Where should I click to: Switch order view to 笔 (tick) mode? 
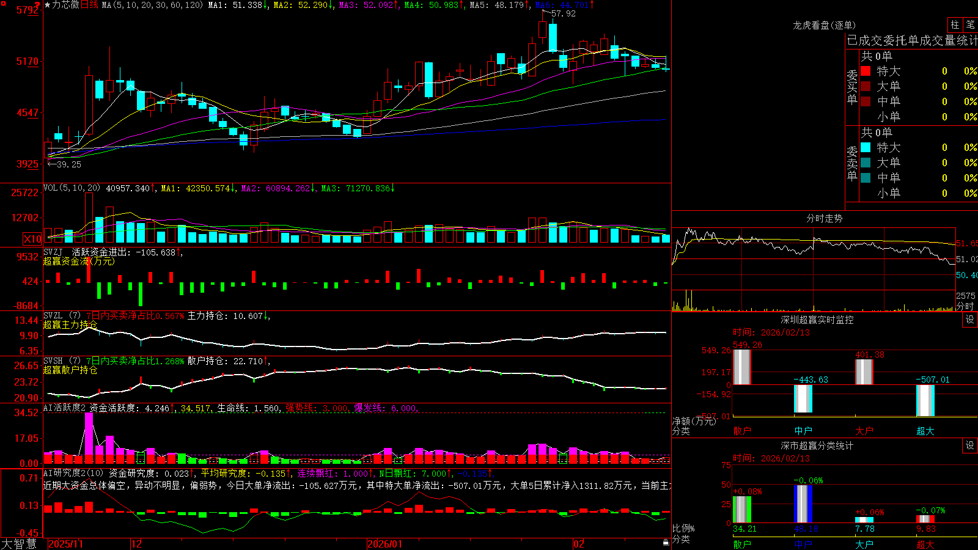point(970,25)
